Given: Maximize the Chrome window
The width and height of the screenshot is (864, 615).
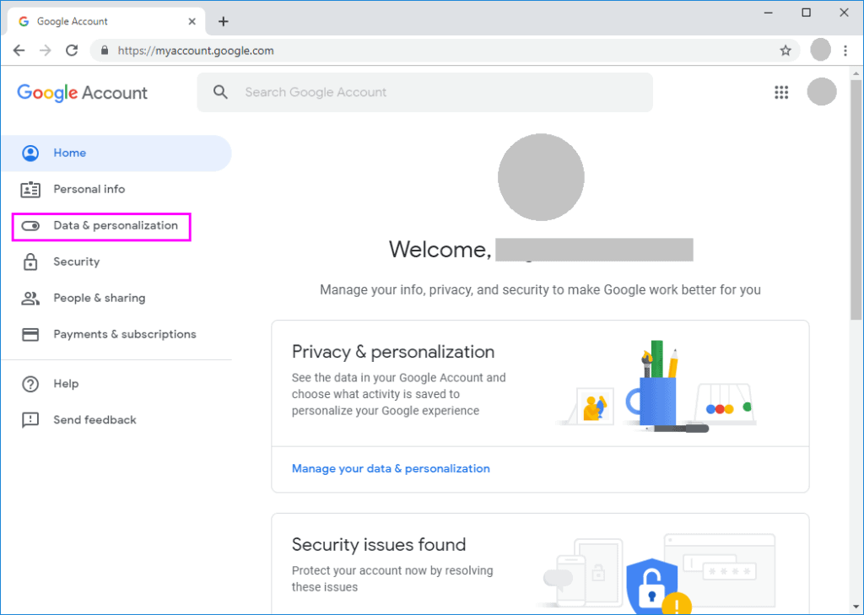Looking at the screenshot, I should (x=806, y=13).
